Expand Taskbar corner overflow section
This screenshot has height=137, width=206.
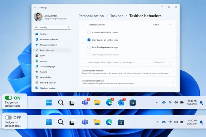[127, 72]
